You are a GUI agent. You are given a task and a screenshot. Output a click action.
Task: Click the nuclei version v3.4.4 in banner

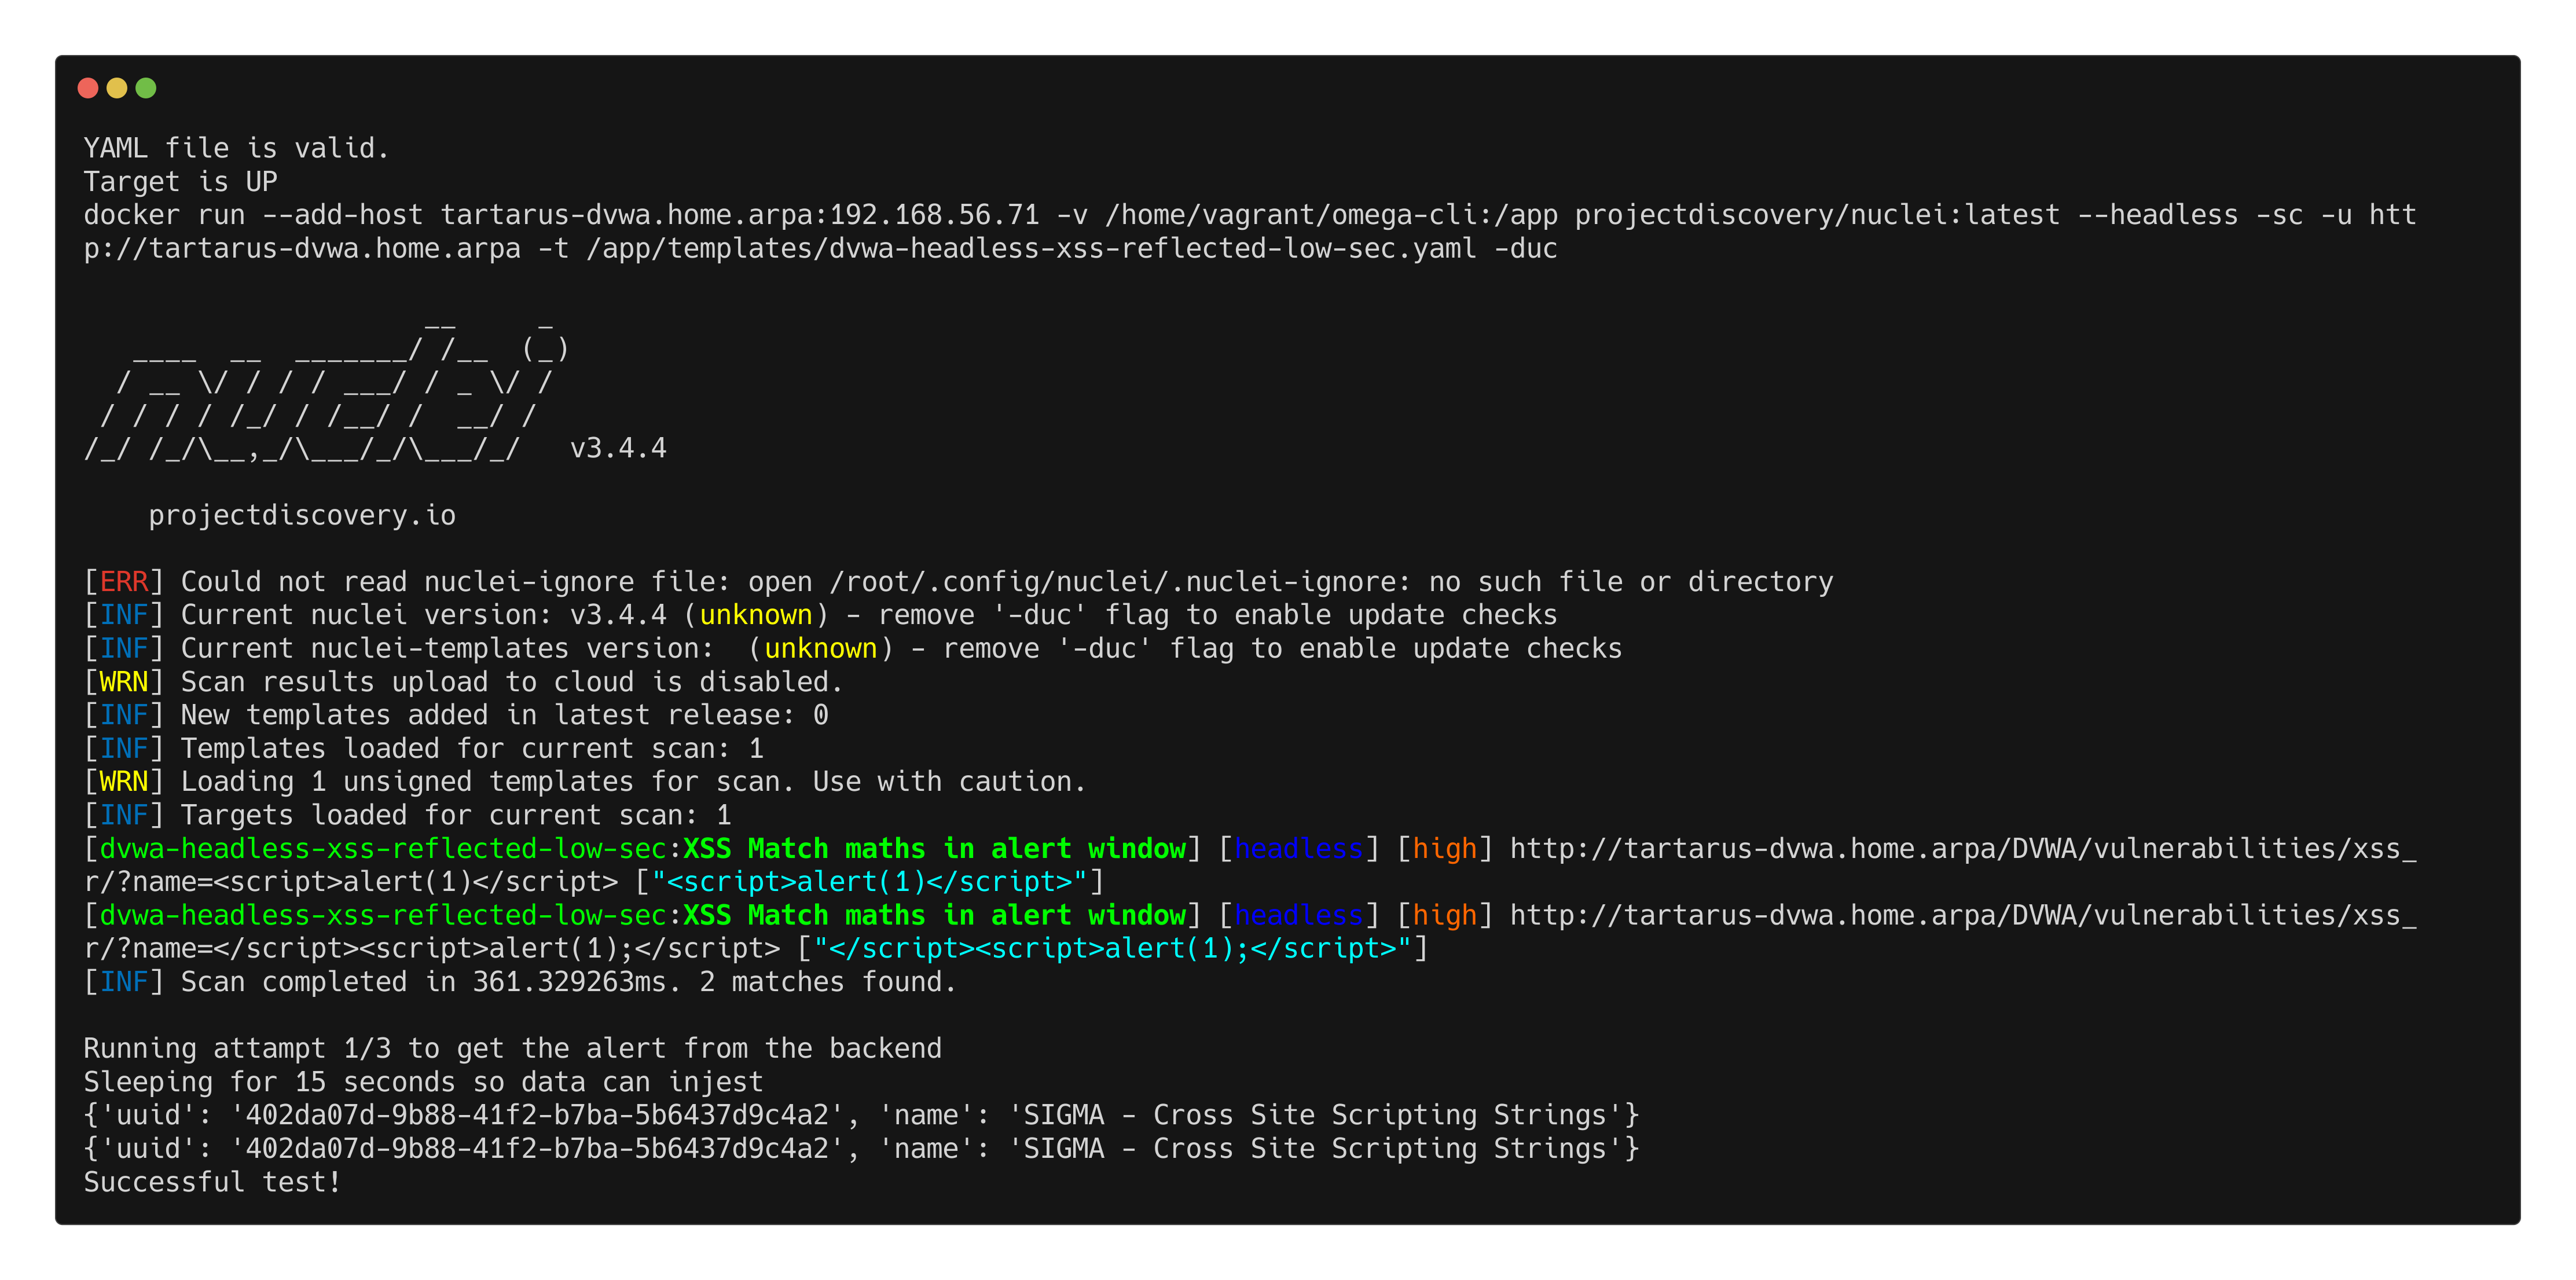click(618, 448)
